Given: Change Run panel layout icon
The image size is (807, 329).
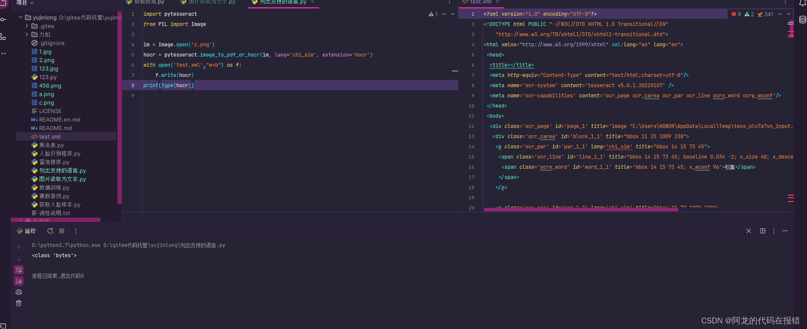Looking at the screenshot, I should (x=763, y=231).
